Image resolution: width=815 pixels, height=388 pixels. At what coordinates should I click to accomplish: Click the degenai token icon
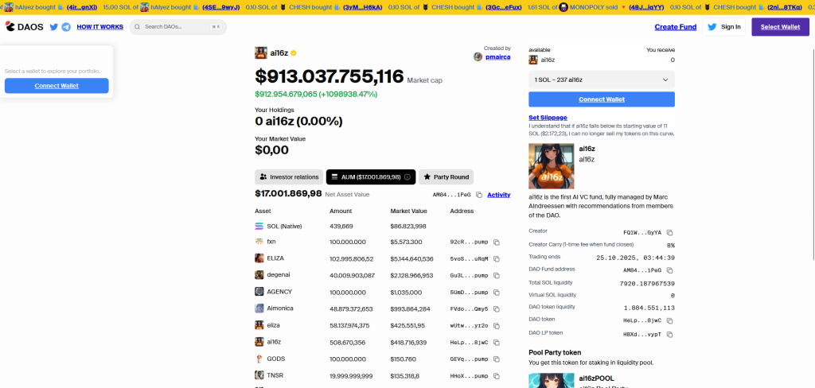point(259,275)
